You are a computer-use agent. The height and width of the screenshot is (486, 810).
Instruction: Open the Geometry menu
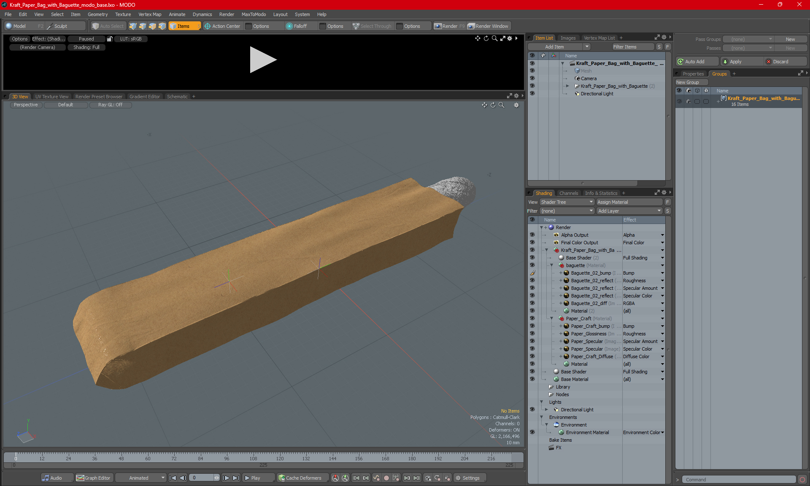97,14
